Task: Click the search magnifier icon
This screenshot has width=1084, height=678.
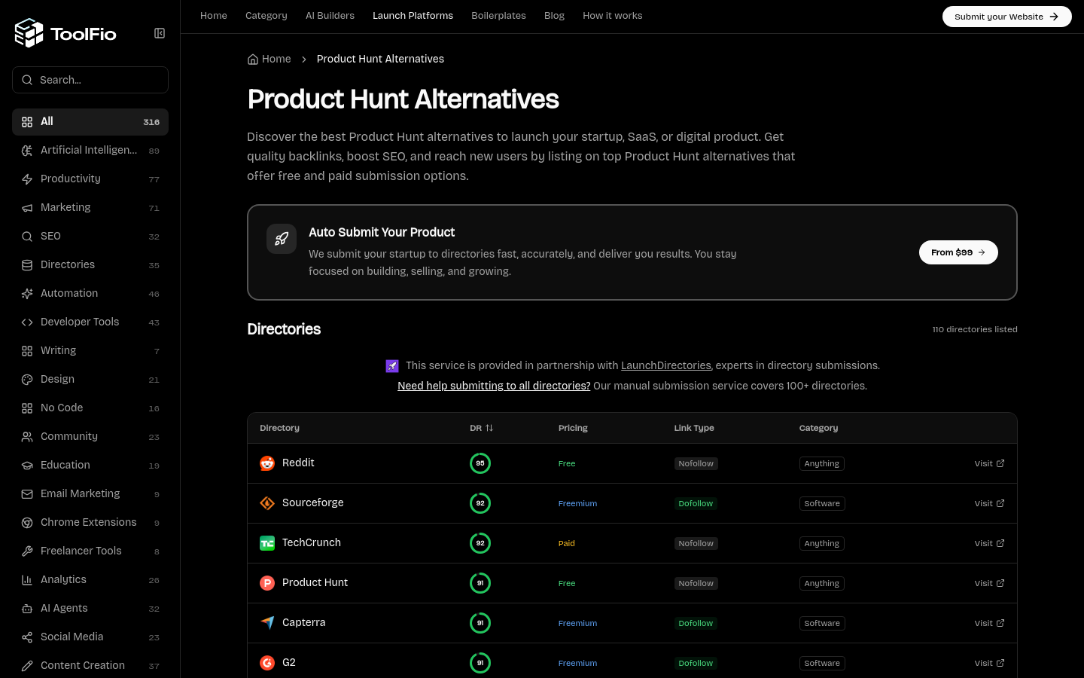Action: point(27,80)
